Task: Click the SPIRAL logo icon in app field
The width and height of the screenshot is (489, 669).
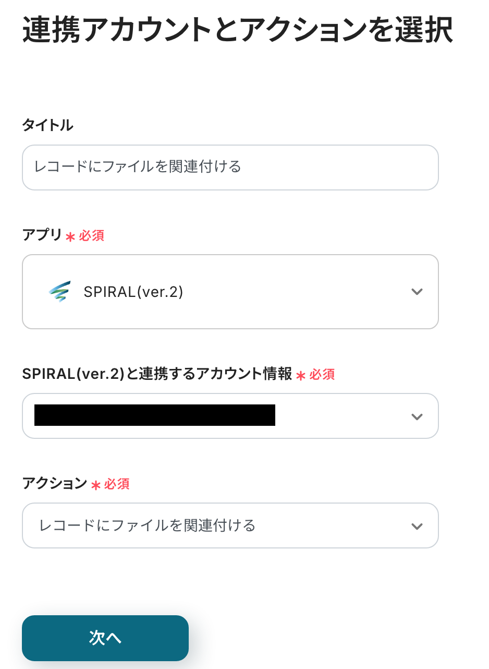Action: 60,292
